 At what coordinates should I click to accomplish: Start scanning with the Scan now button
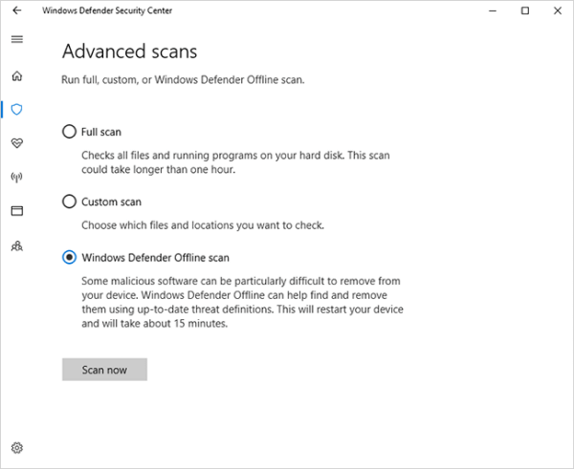(x=104, y=370)
